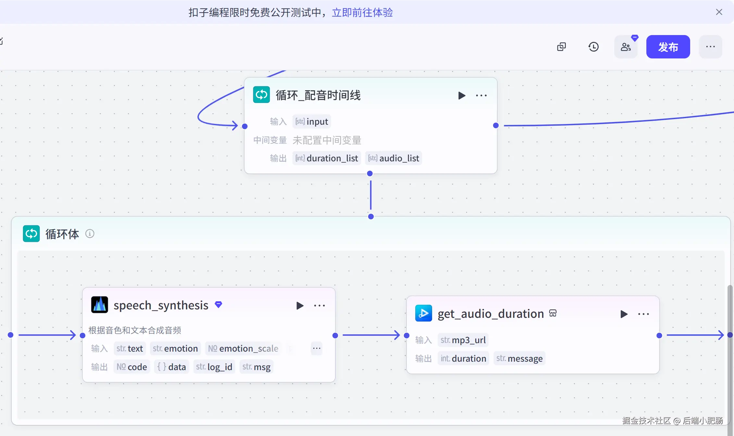Image resolution: width=734 pixels, height=436 pixels.
Task: Open the version history clock icon
Action: (593, 47)
